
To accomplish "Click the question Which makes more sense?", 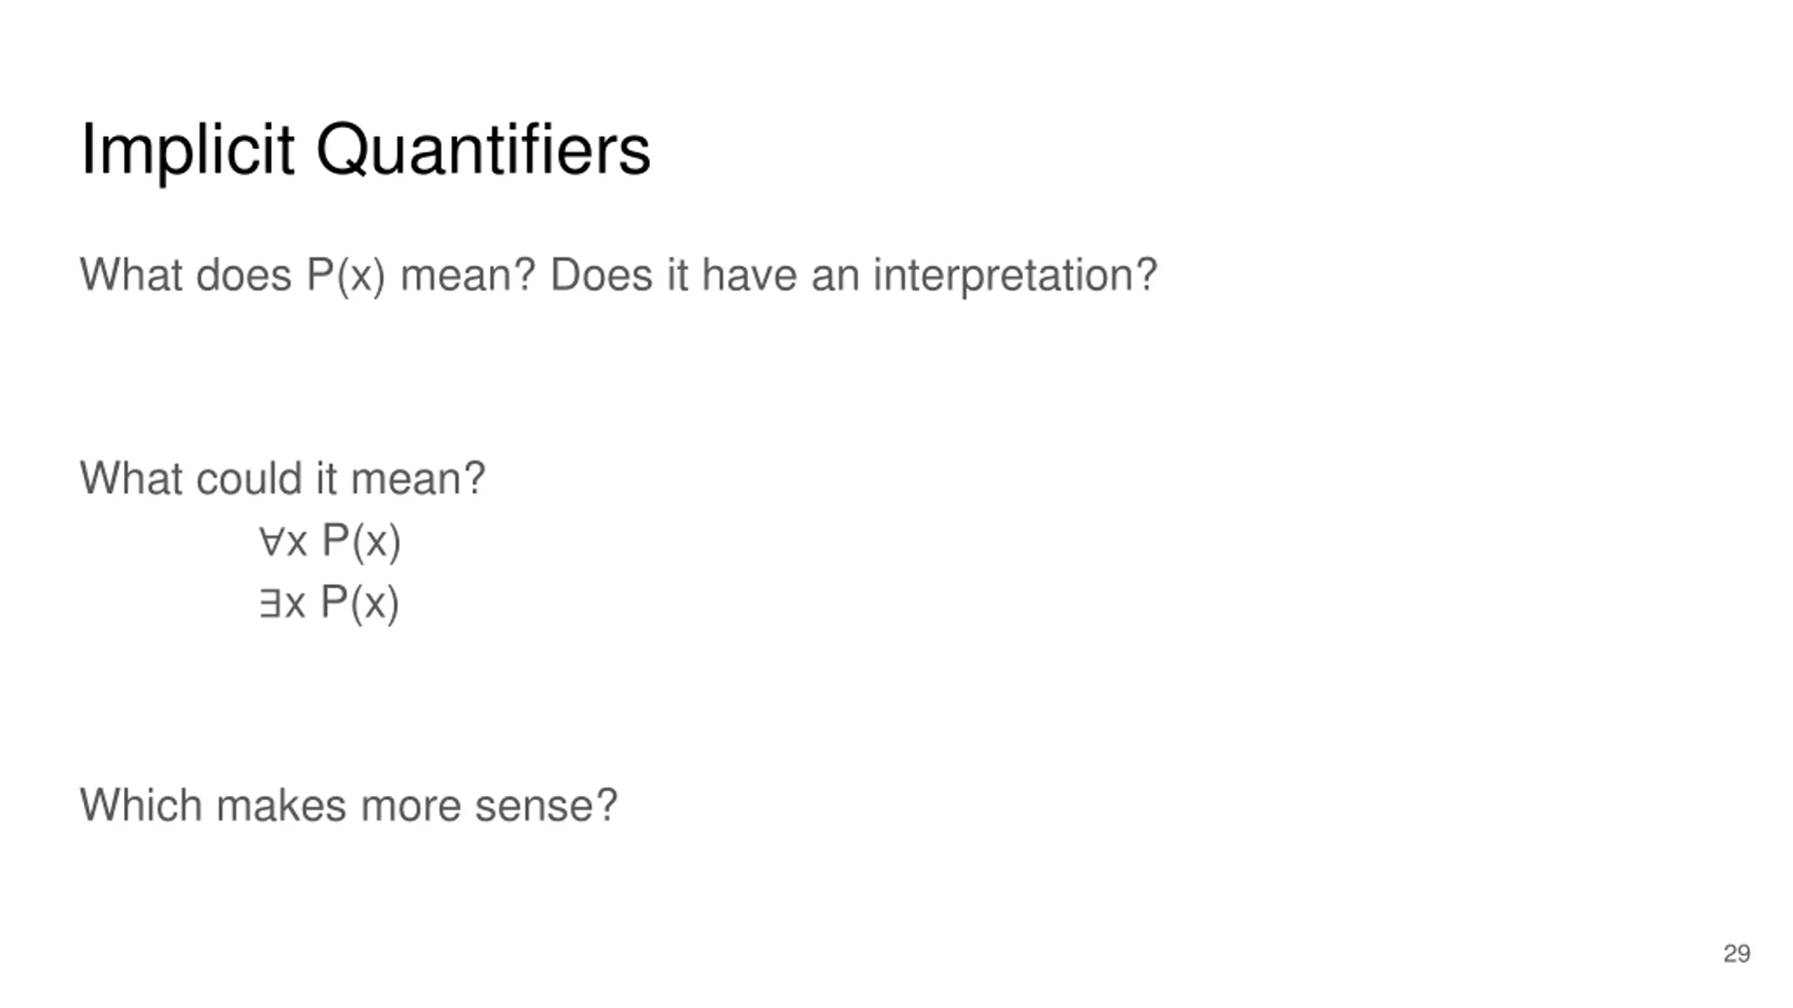I will click(x=349, y=805).
